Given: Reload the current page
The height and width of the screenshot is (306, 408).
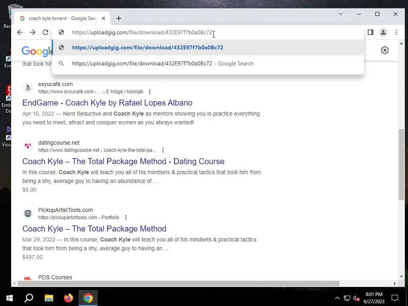Looking at the screenshot, I should (x=45, y=32).
